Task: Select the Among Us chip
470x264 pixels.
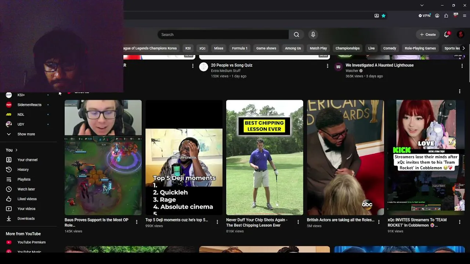Action: click(x=293, y=48)
